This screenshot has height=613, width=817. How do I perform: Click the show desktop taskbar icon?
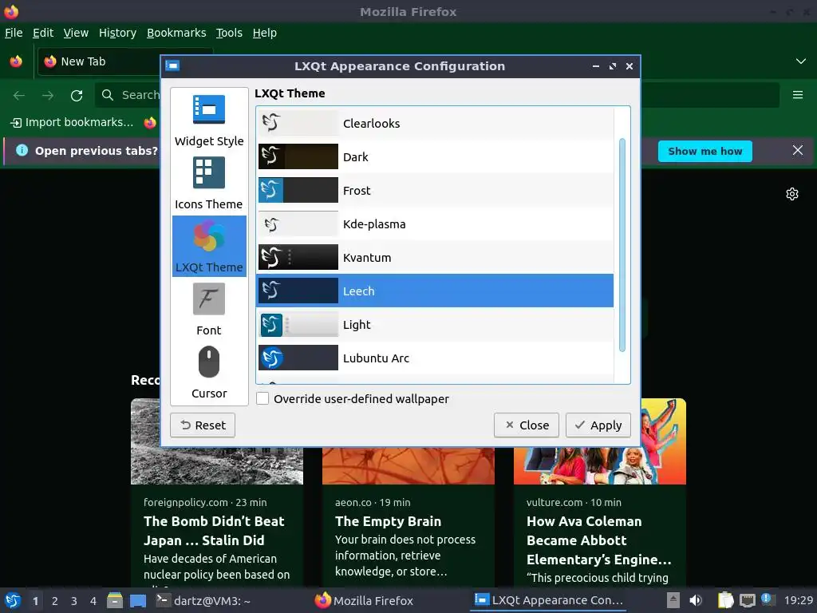[x=138, y=600]
